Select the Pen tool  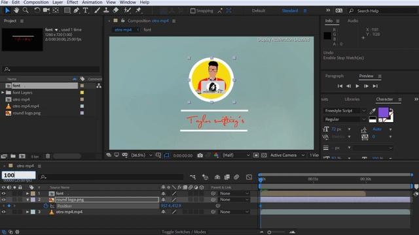pos(77,10)
